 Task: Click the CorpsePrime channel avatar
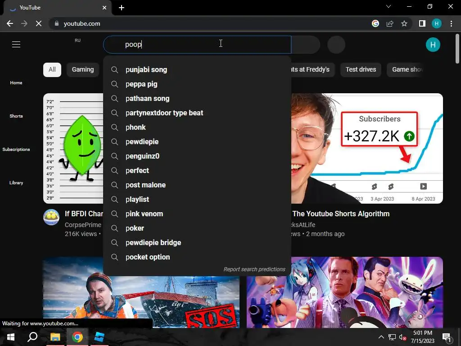(x=51, y=217)
